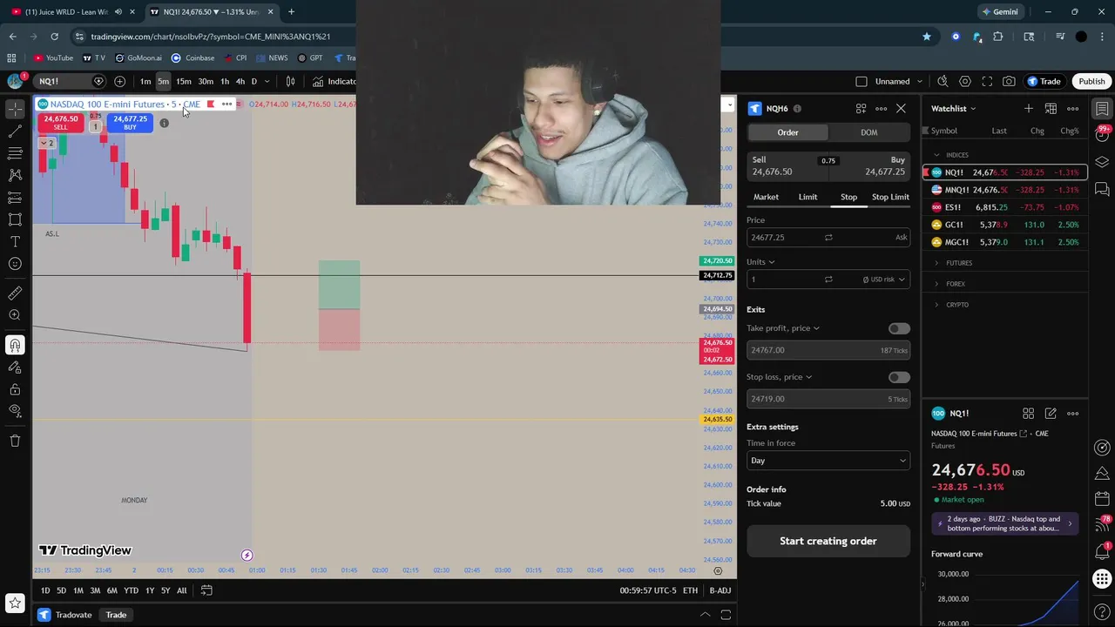Open the Watchlist name dropdown

click(954, 108)
